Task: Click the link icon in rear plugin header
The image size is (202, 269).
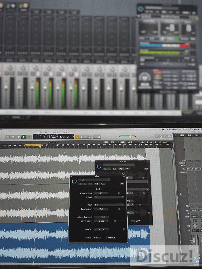Action: [147, 169]
